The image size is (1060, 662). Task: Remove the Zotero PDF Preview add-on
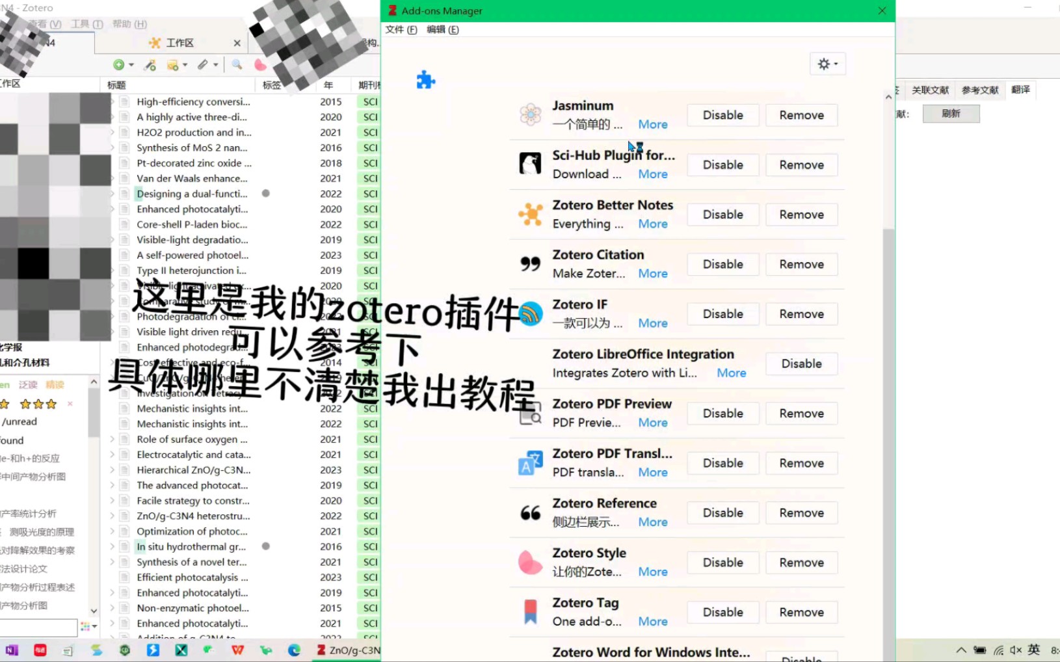point(801,414)
